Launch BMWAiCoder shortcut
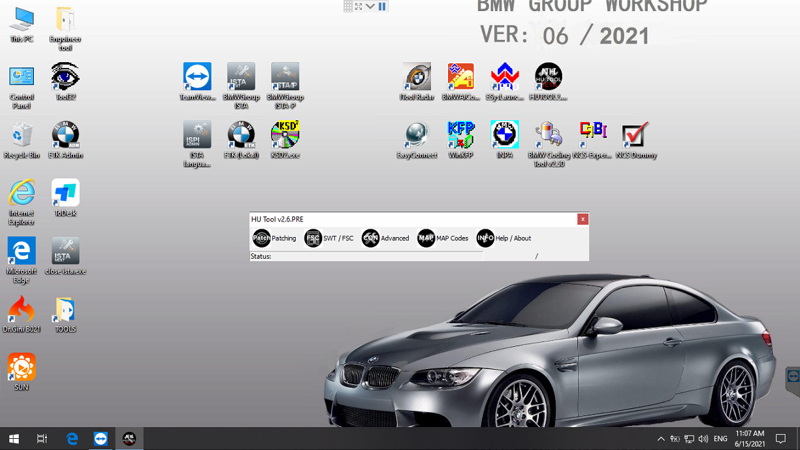Viewport: 800px width, 450px height. click(x=460, y=82)
